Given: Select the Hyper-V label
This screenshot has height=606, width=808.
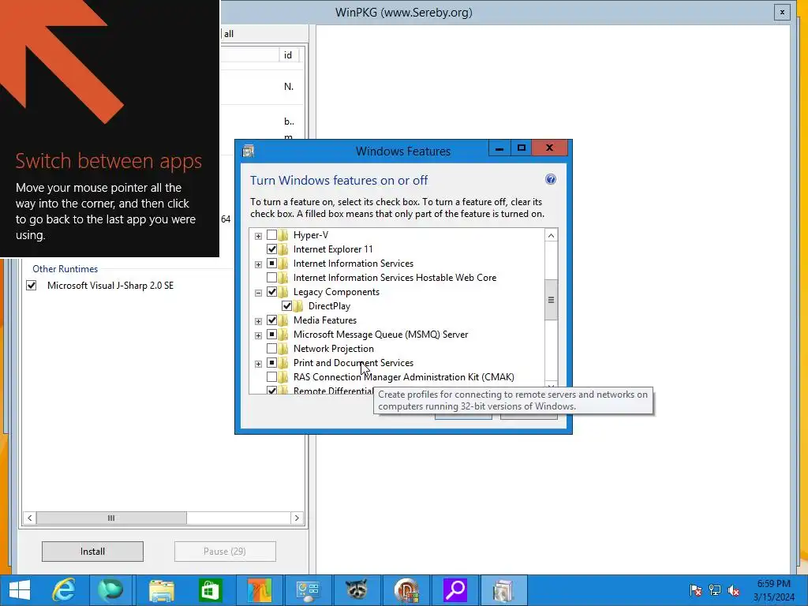Looking at the screenshot, I should click(311, 235).
